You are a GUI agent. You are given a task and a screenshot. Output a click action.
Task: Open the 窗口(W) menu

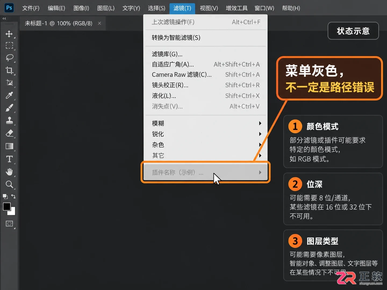pyautogui.click(x=264, y=8)
